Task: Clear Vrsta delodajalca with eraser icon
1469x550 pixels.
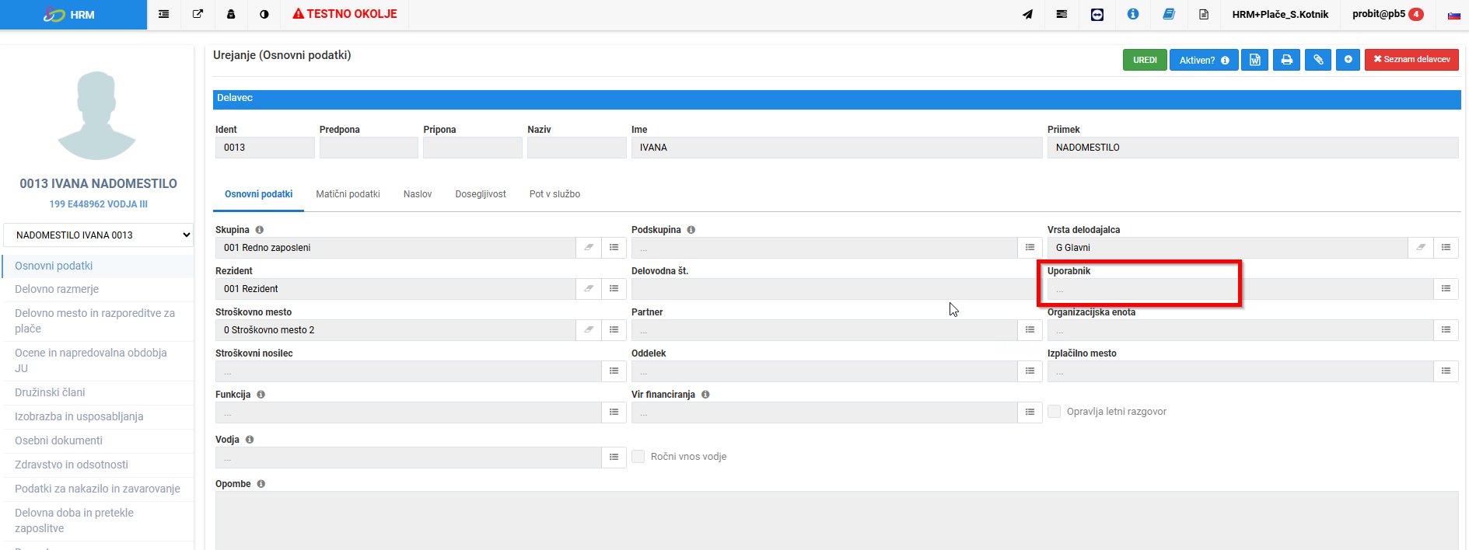Action: [x=1421, y=248]
